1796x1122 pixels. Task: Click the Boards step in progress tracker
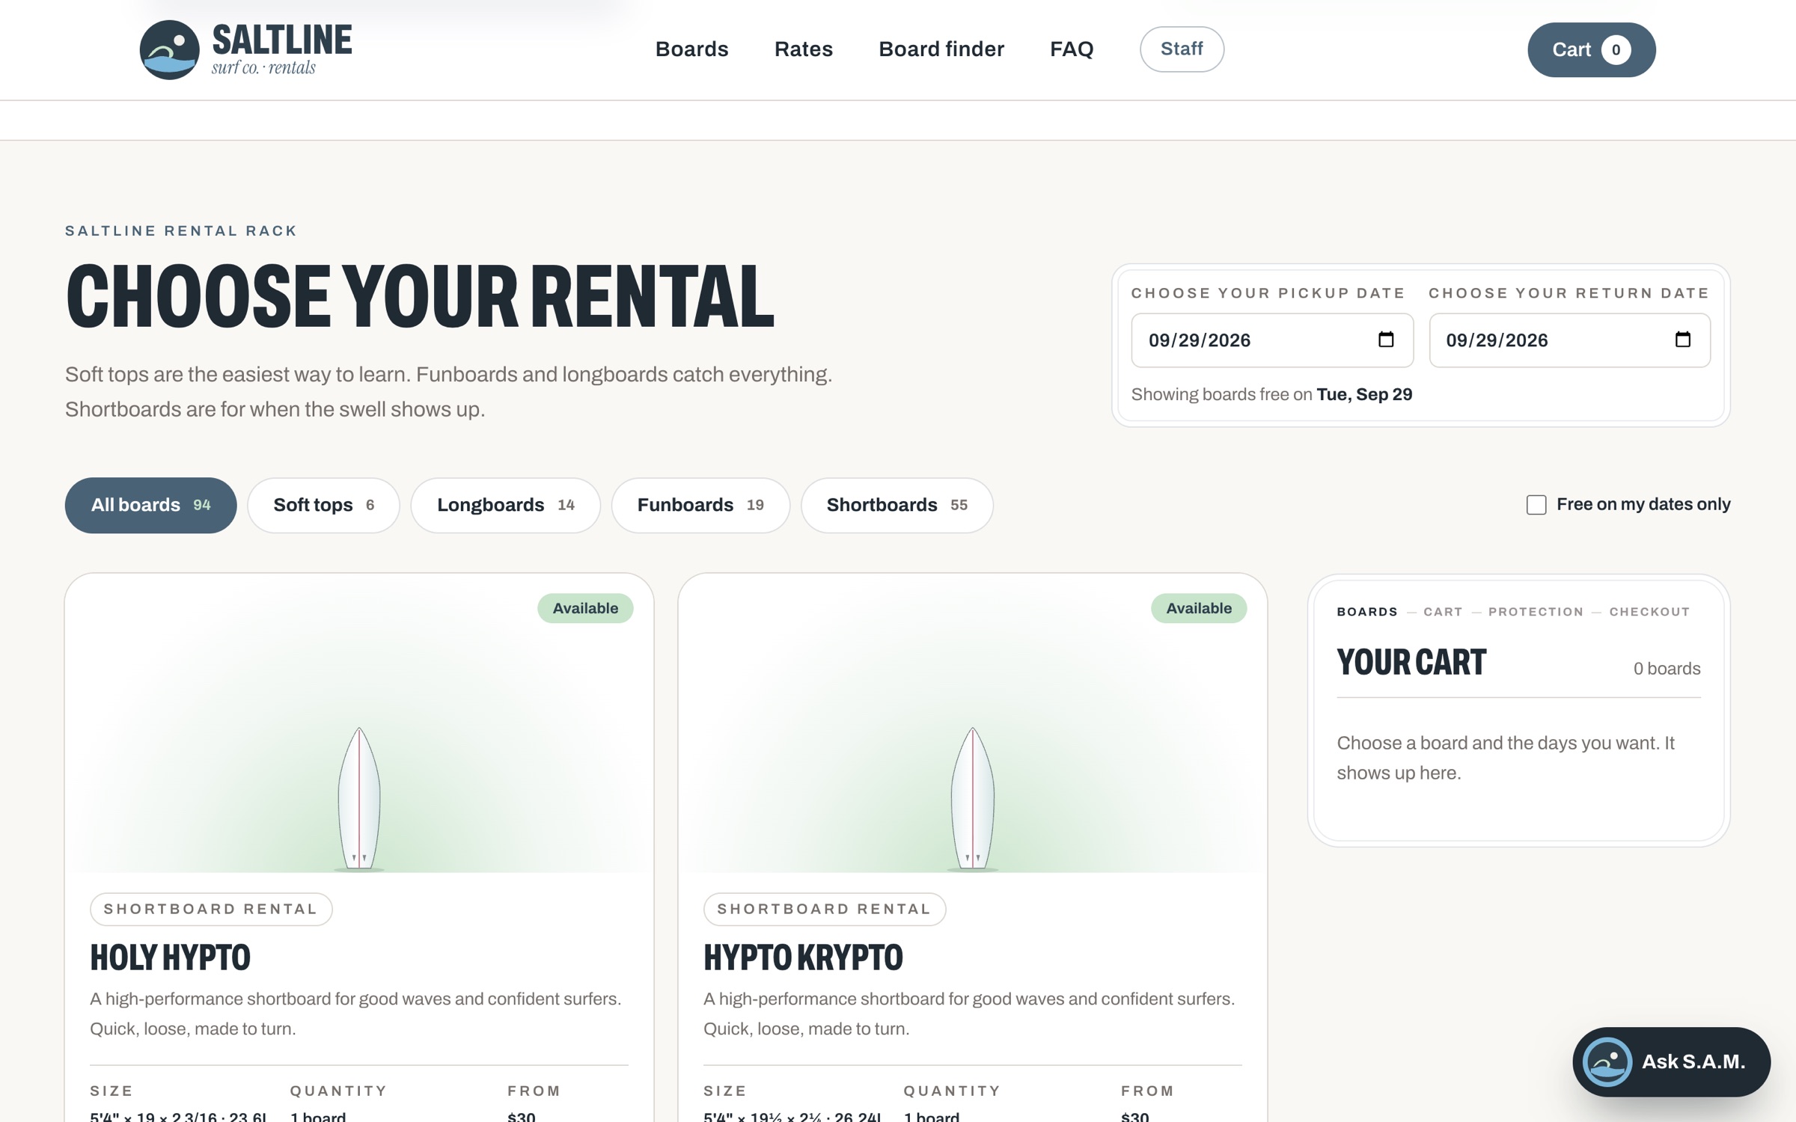[1366, 612]
